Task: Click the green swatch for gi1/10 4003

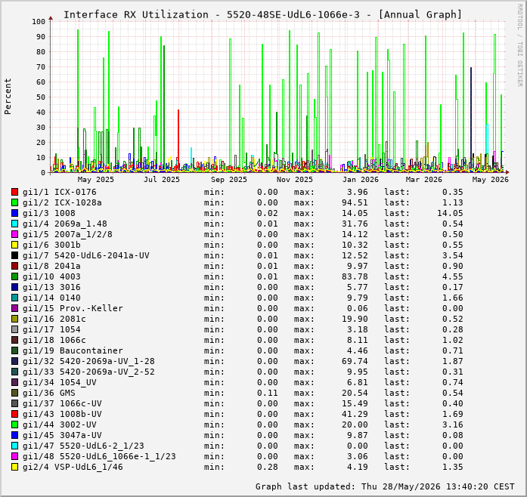Action: pos(14,276)
